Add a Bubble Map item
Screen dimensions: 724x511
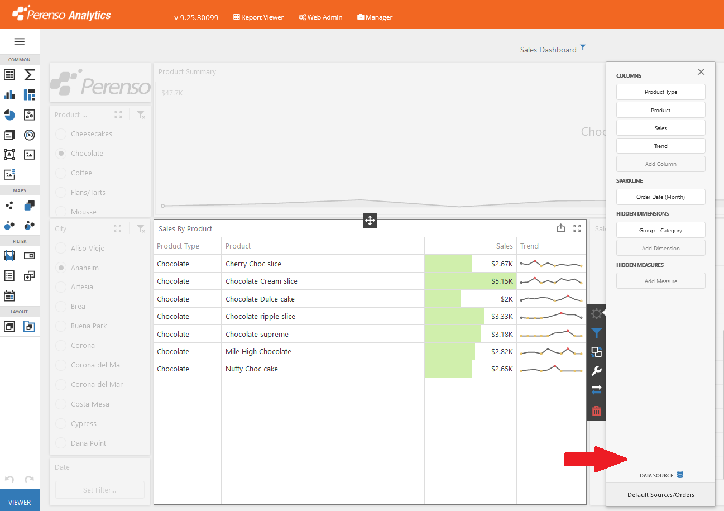pos(9,225)
